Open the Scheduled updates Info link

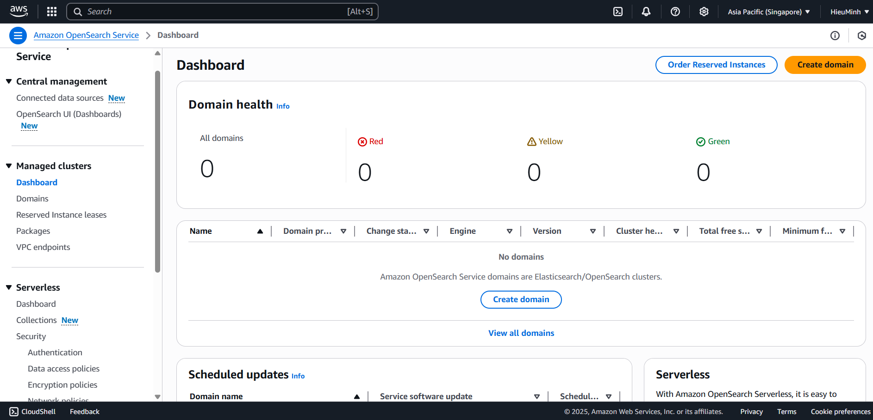[x=298, y=376]
